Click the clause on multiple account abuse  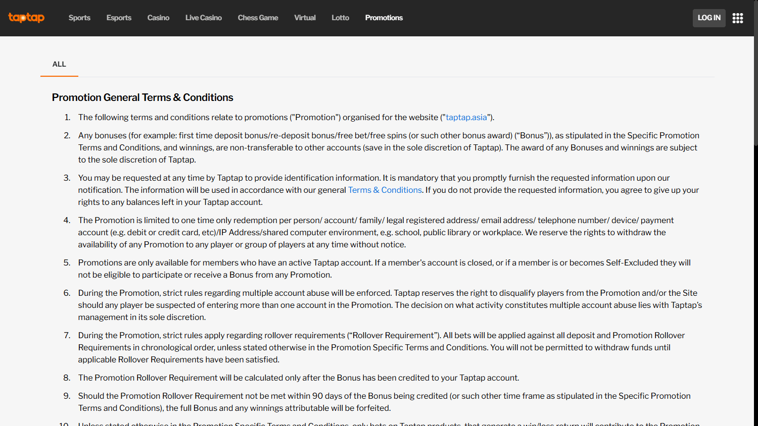click(x=389, y=305)
